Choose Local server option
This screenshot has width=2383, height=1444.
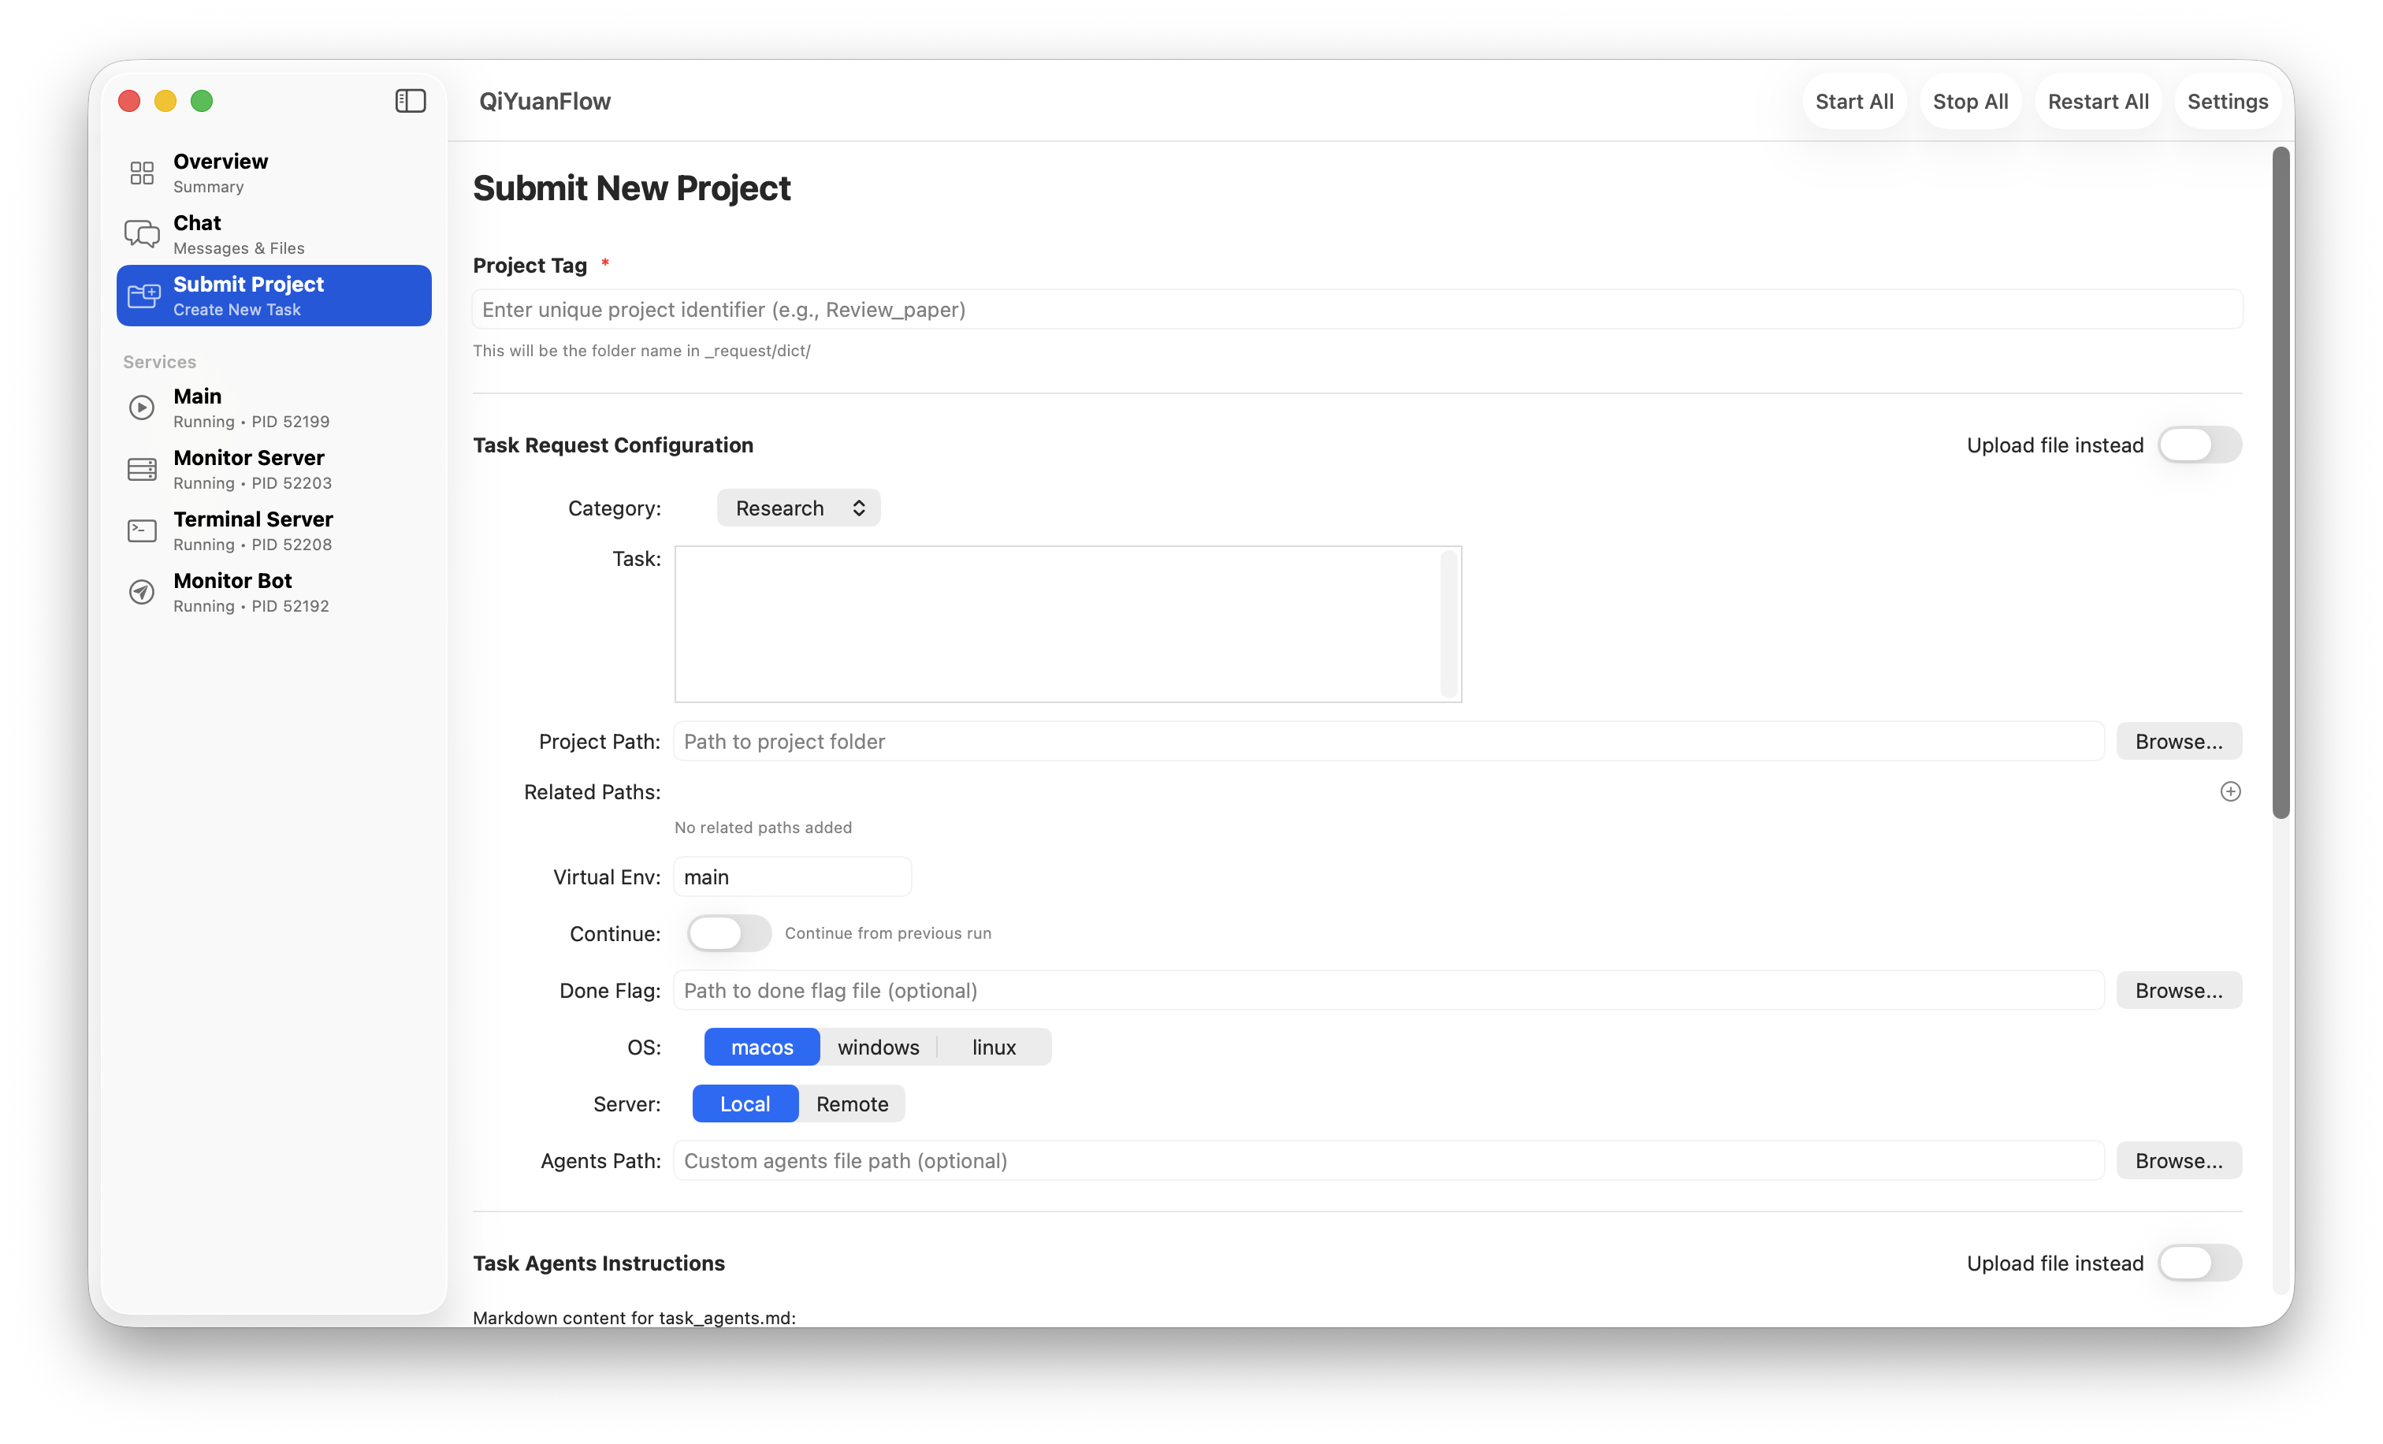745,1103
